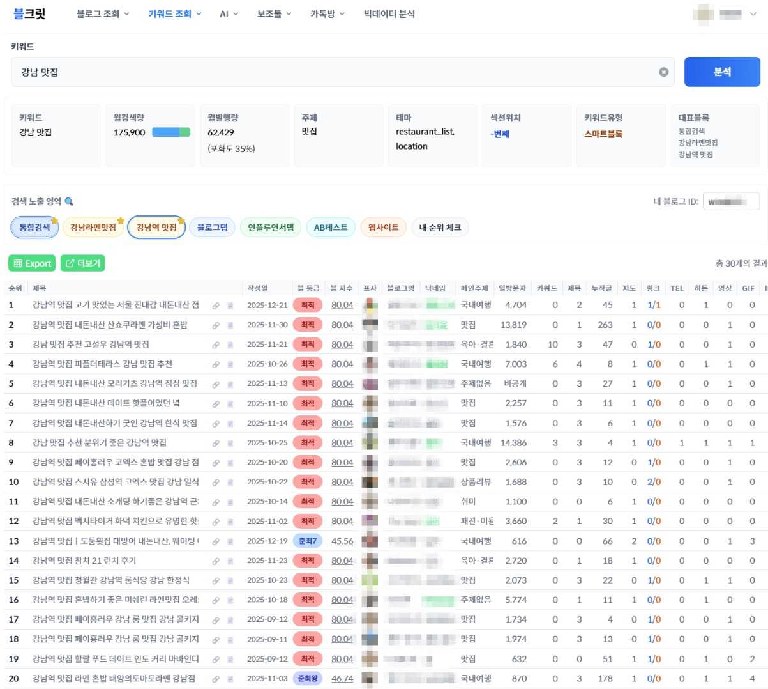Switch to the 블로그탭 pill
Screen dimensions: 768x689
point(213,228)
